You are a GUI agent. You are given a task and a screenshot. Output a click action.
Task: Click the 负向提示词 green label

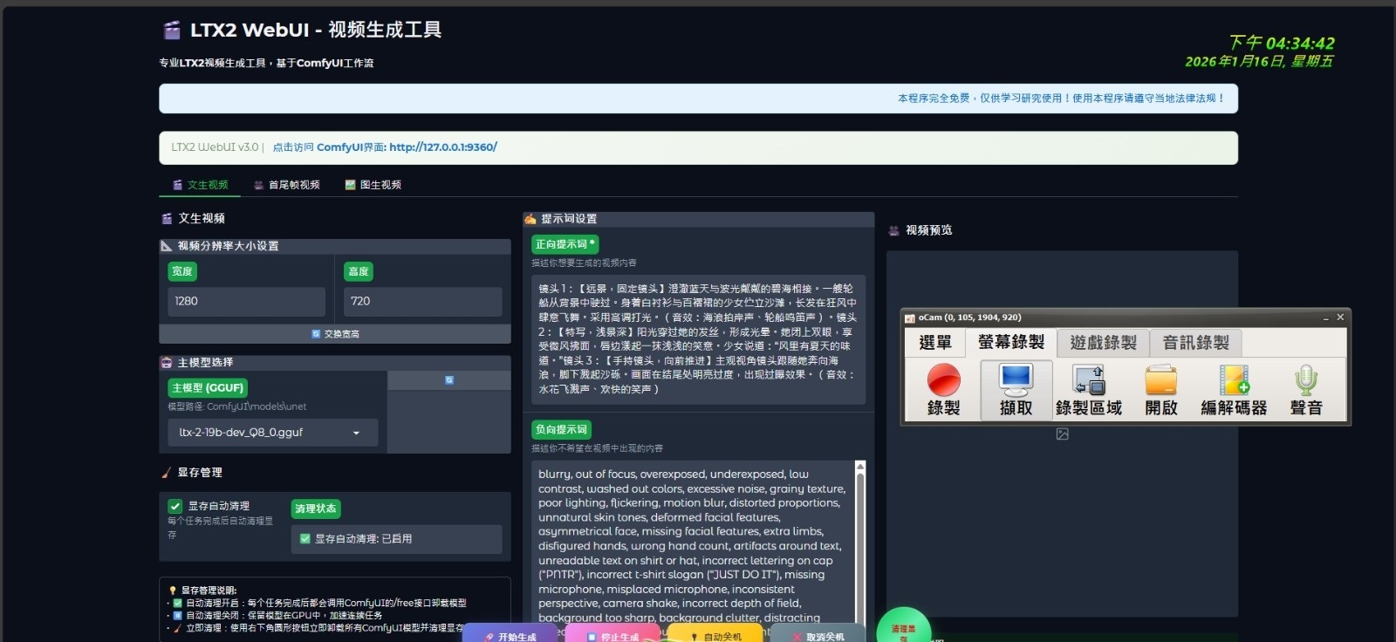[562, 430]
